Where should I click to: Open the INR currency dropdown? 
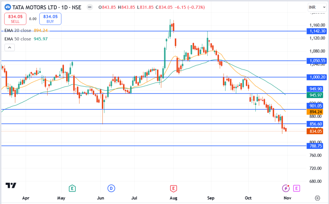point(317,7)
